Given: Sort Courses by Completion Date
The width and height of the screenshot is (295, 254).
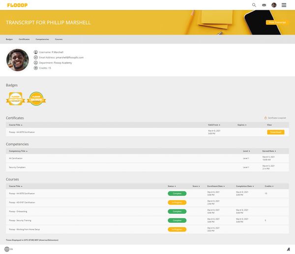Looking at the screenshot, I should (245, 186).
